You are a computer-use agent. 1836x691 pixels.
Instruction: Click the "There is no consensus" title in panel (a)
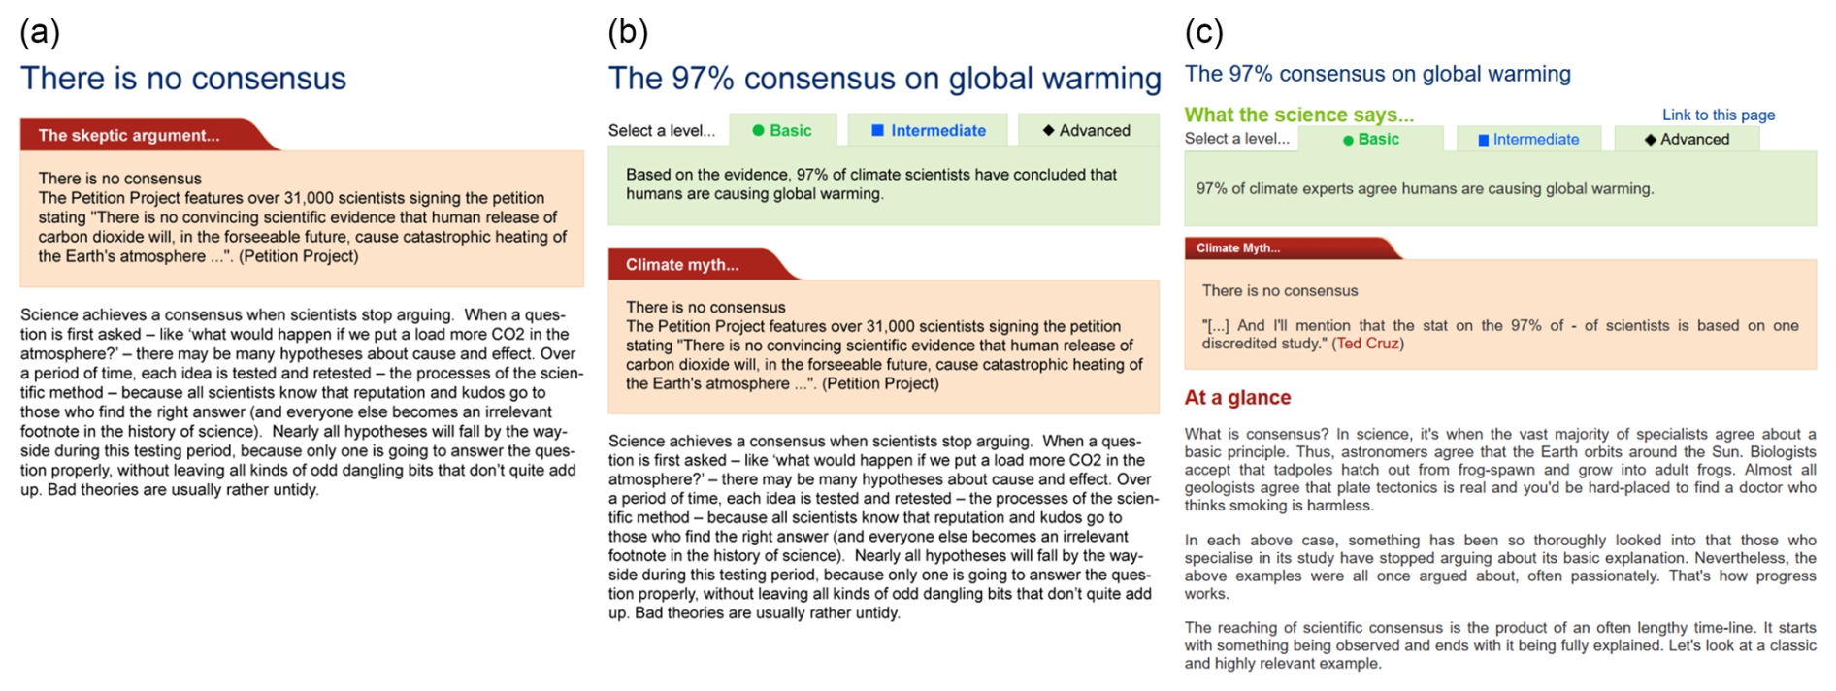183,78
